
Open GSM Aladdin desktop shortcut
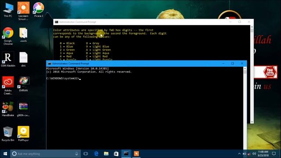pyautogui.click(x=8, y=59)
